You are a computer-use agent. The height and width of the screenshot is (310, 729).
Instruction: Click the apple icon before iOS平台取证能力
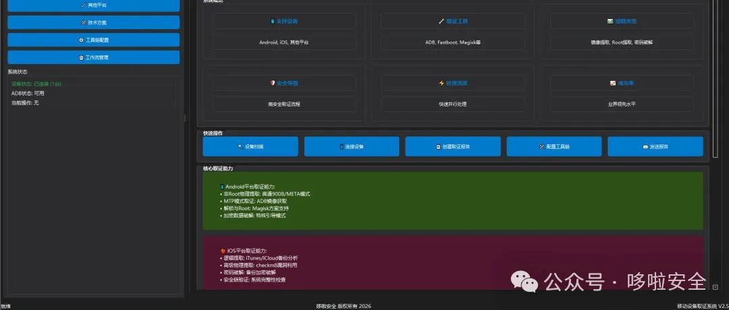(x=223, y=251)
